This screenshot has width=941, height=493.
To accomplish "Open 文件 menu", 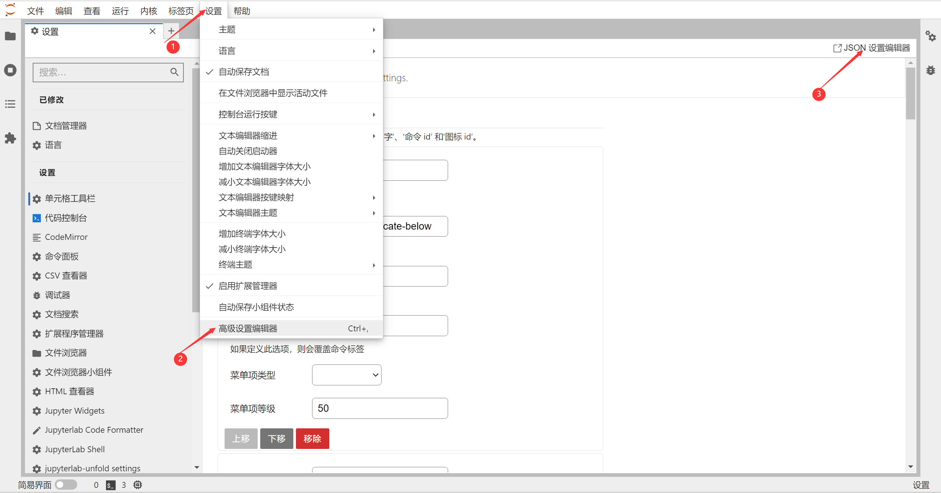I will pos(35,11).
